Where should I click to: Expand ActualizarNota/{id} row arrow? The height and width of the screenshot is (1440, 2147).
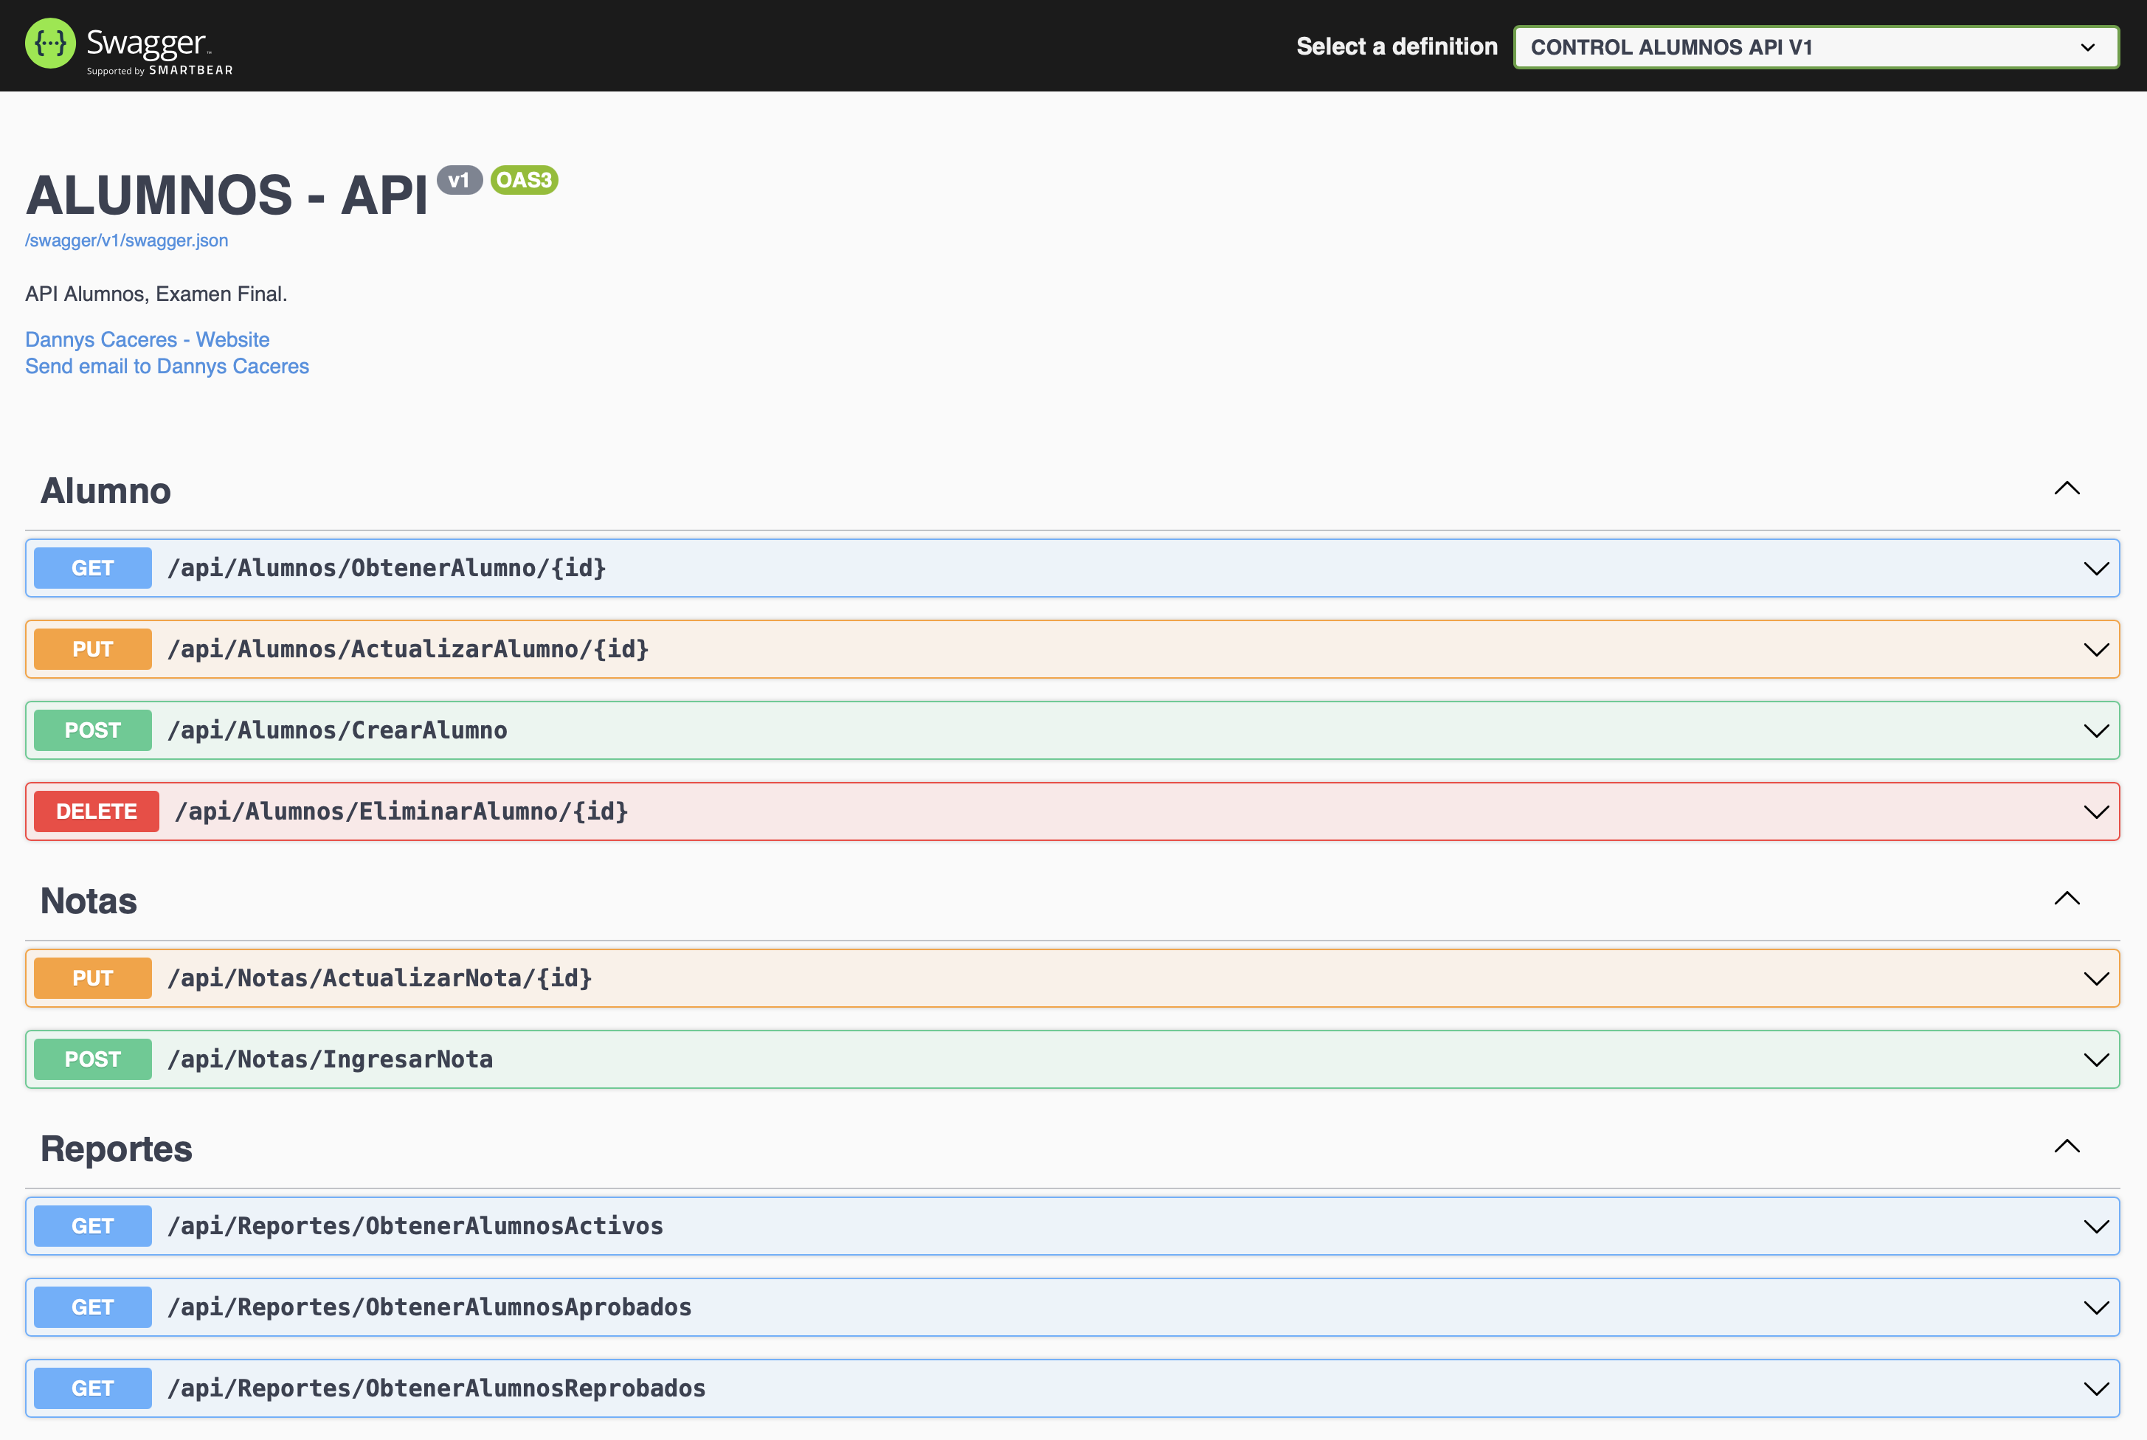tap(2095, 980)
